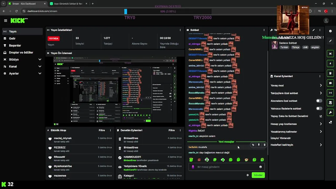Screen dimensions: 336x189
Task: Open the Filtre option in Denetim Eylemleri
Action: click(x=171, y=130)
